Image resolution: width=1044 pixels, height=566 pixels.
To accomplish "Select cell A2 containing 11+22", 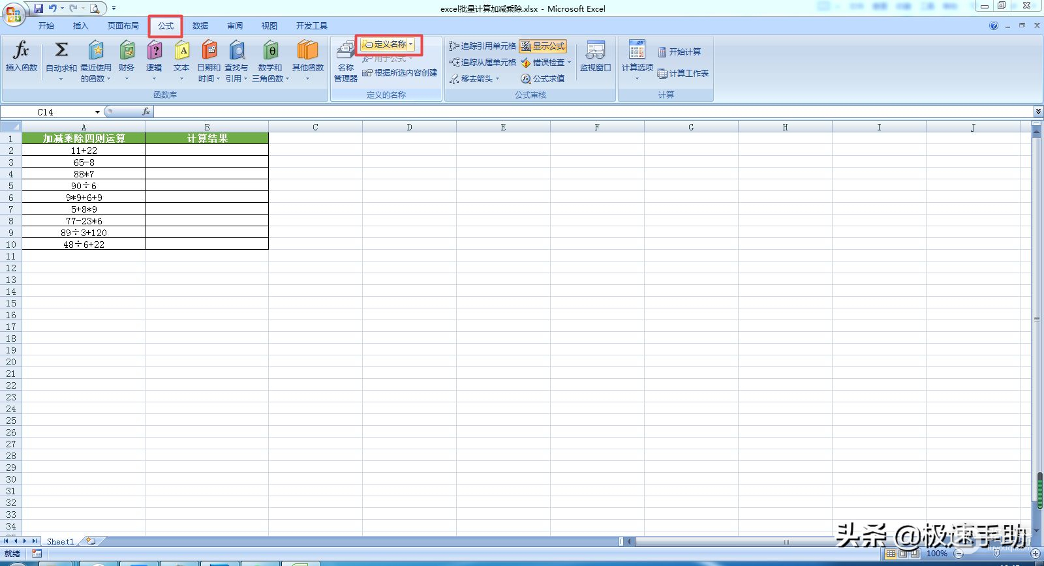I will click(x=84, y=151).
